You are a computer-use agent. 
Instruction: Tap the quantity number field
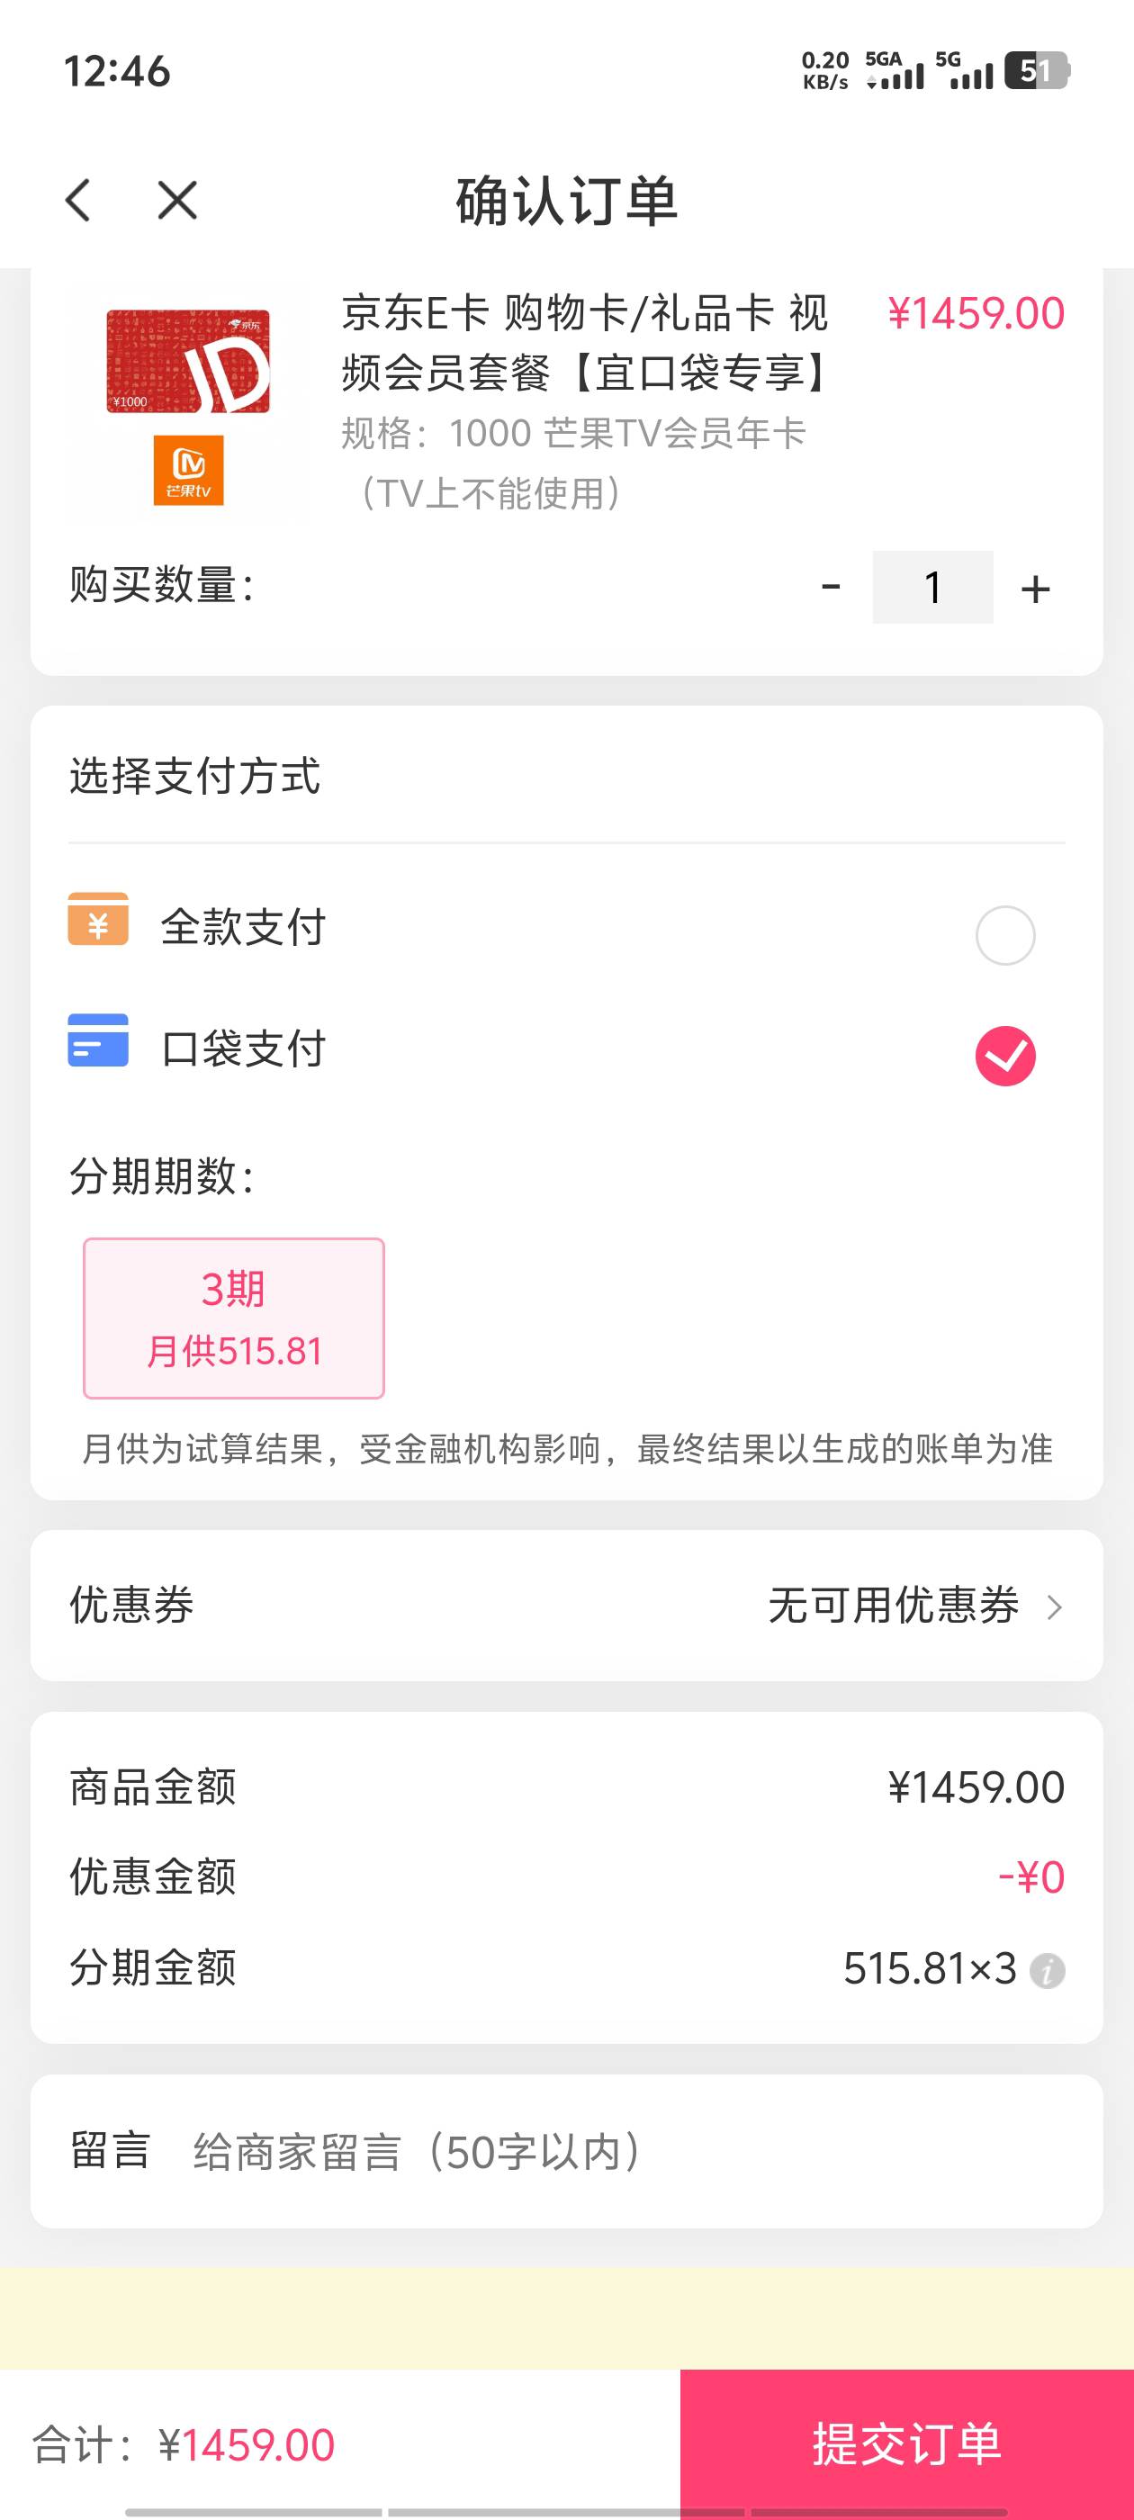pos(932,587)
